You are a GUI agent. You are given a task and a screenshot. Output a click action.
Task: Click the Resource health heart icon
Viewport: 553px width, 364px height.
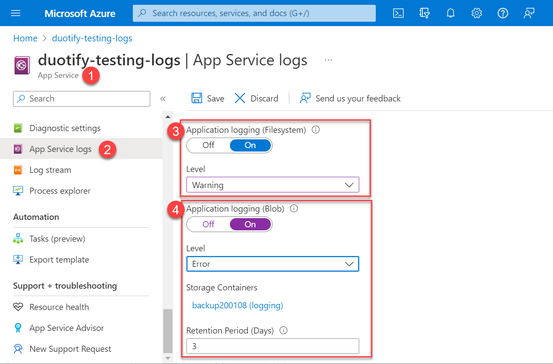pyautogui.click(x=18, y=307)
